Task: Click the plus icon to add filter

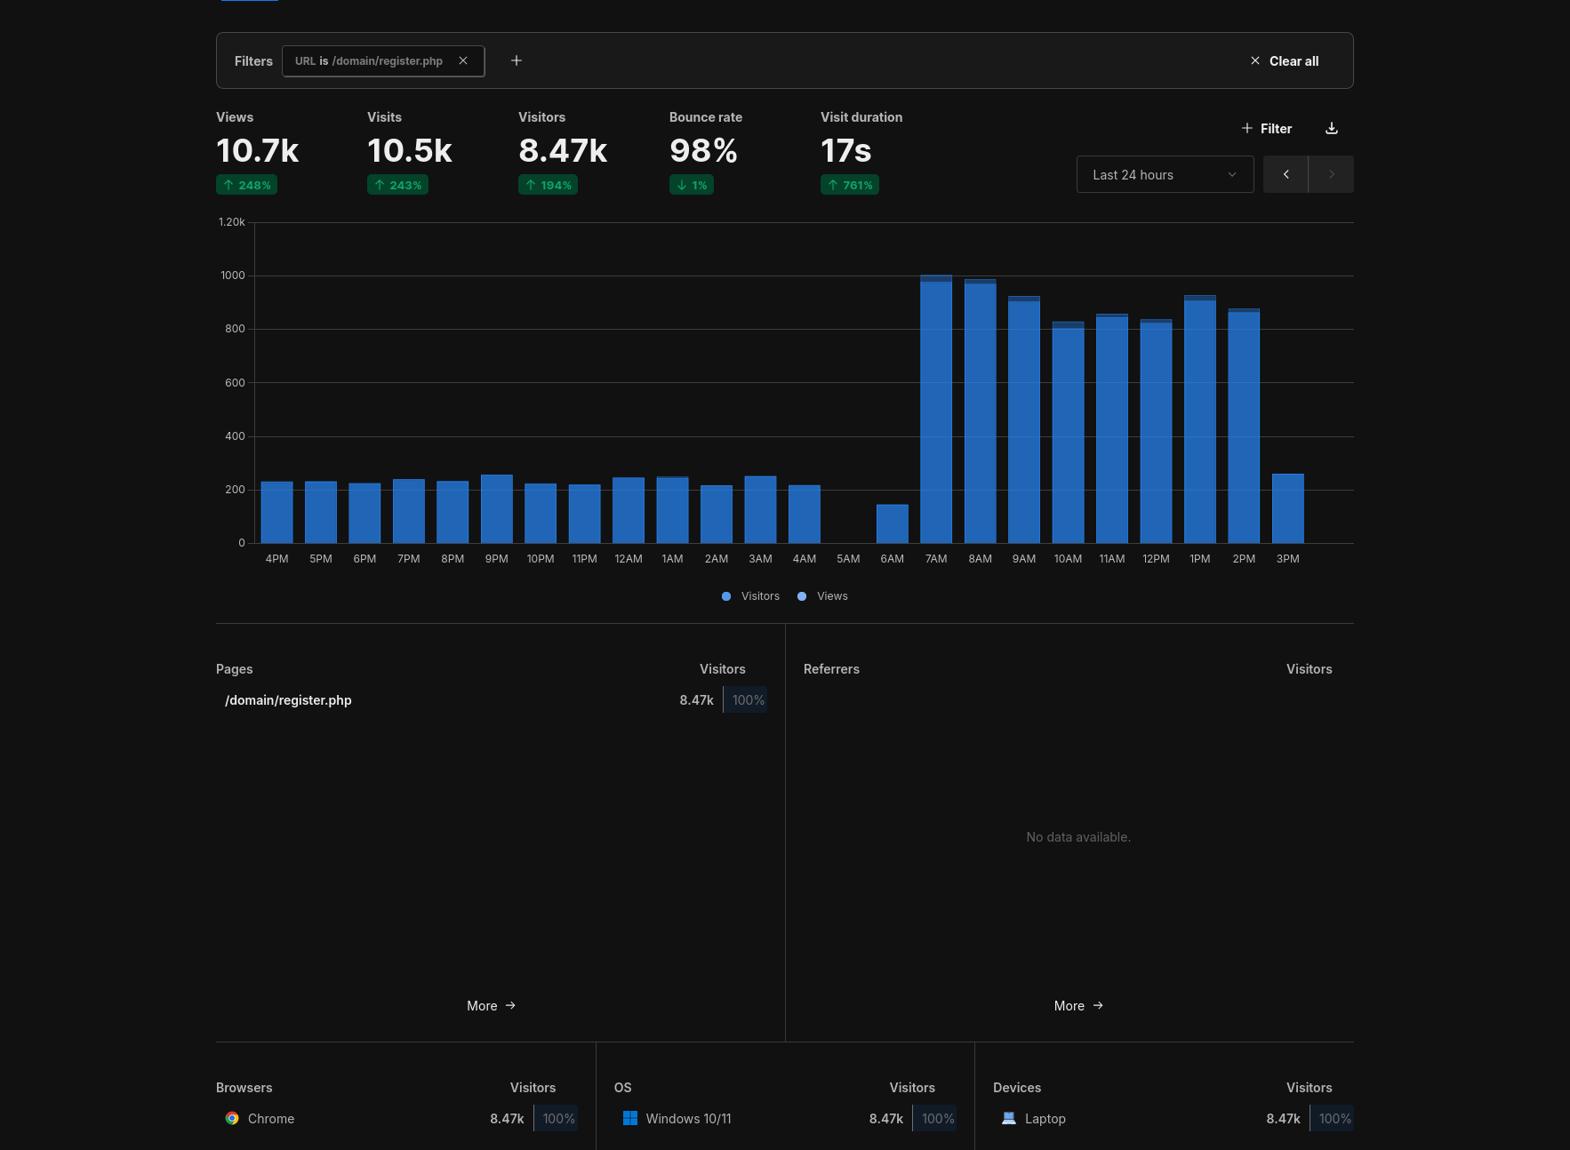Action: pyautogui.click(x=517, y=60)
